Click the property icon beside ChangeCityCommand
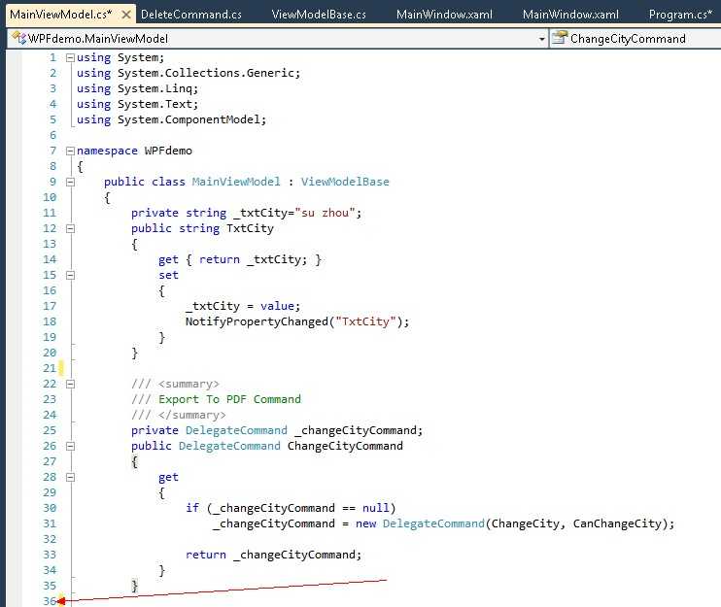 (x=560, y=38)
